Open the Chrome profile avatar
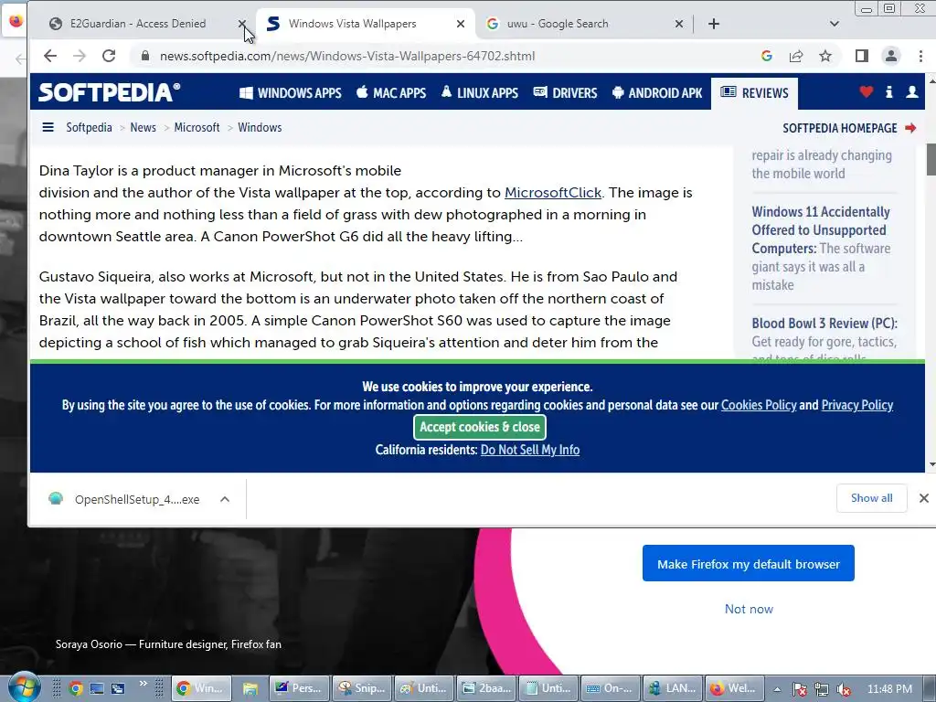Image resolution: width=936 pixels, height=702 pixels. pos(890,56)
